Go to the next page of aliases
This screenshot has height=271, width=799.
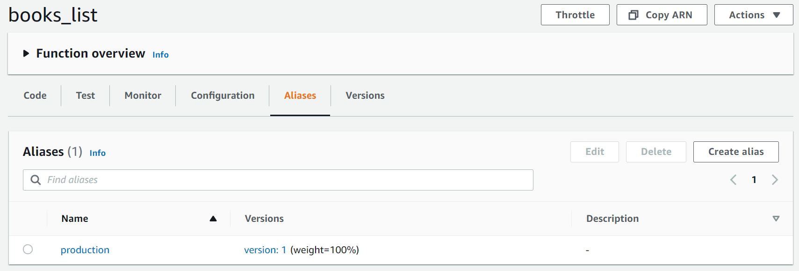coord(775,180)
